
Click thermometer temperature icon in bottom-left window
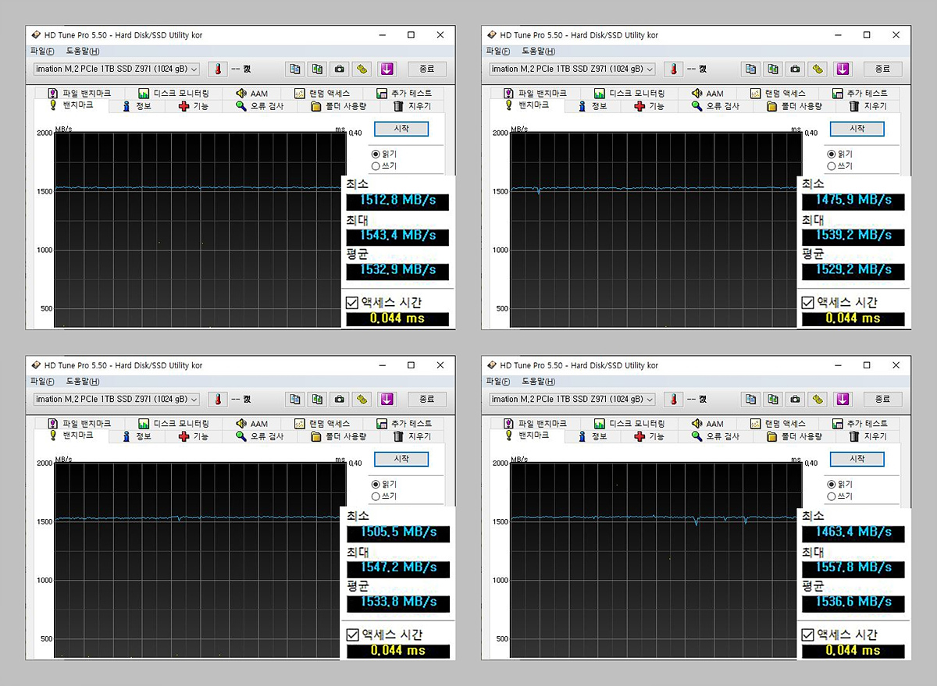pos(218,399)
